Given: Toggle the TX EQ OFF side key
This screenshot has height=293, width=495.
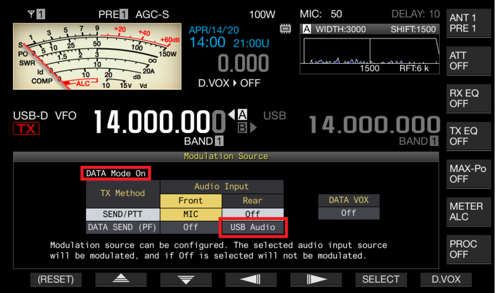Looking at the screenshot, I should tap(469, 136).
